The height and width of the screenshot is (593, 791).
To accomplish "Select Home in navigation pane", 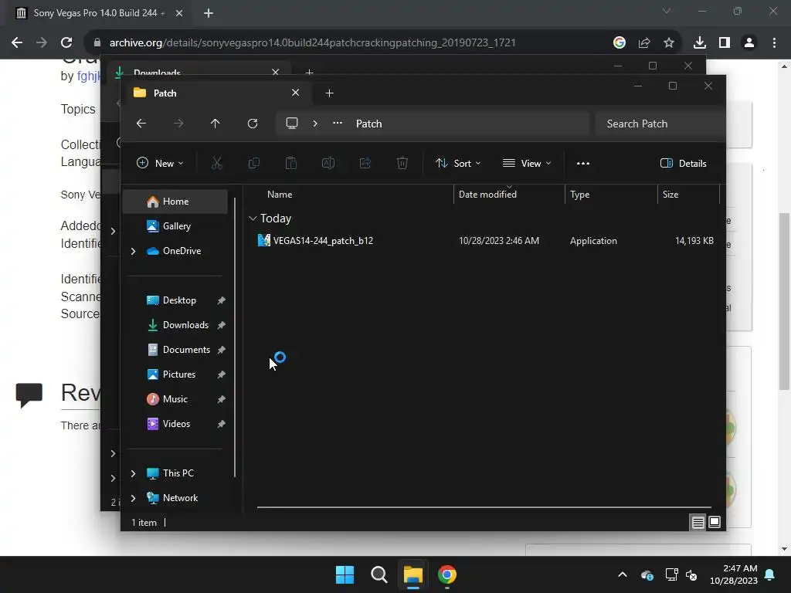I will [175, 202].
